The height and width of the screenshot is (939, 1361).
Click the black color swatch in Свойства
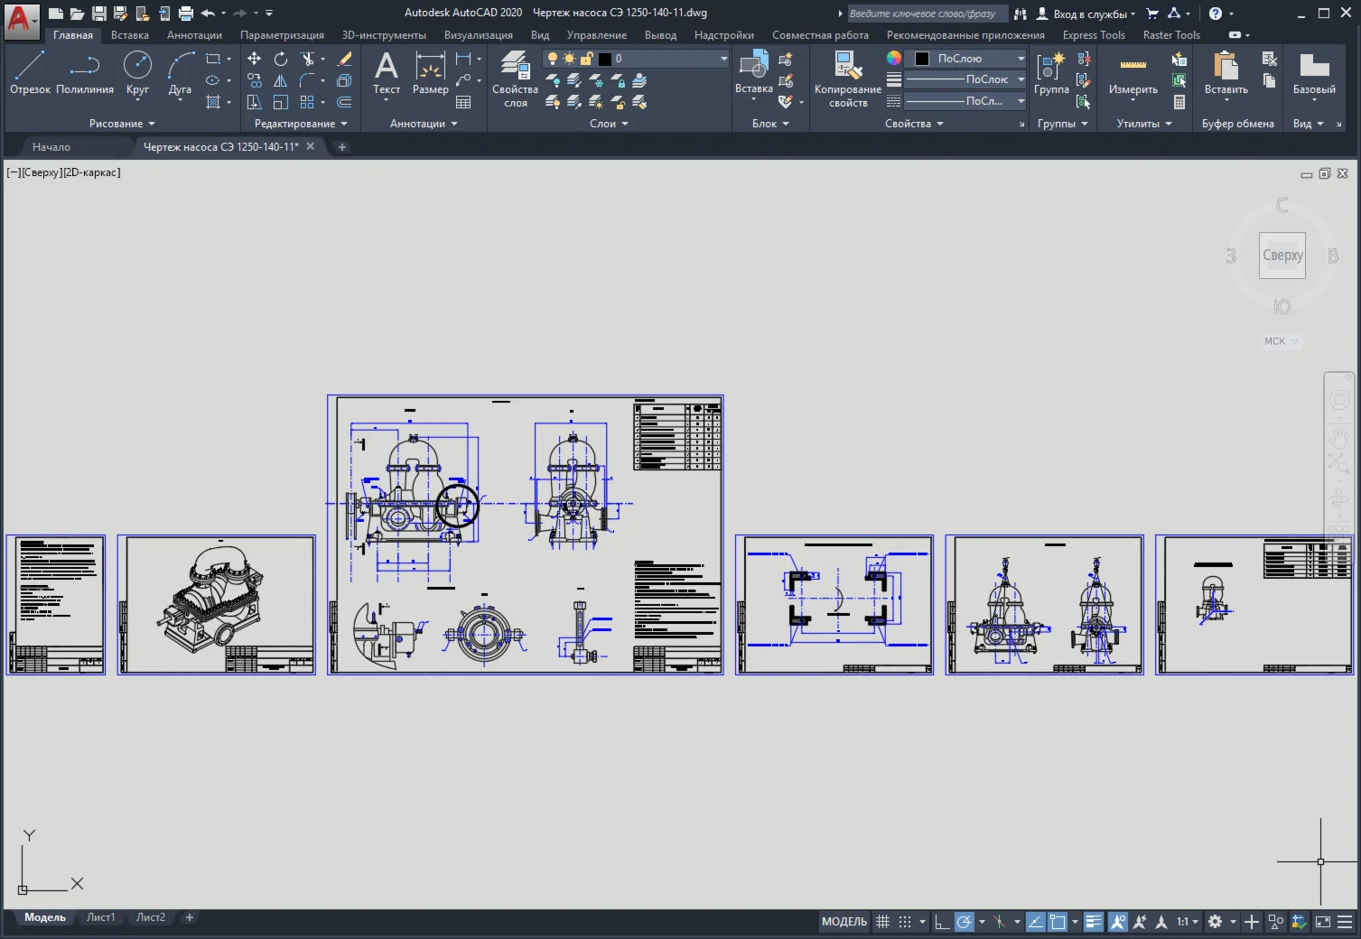[922, 59]
